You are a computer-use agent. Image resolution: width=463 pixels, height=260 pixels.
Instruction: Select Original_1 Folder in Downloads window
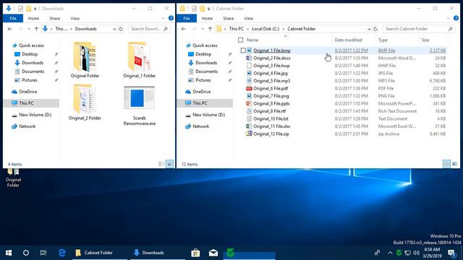(140, 60)
